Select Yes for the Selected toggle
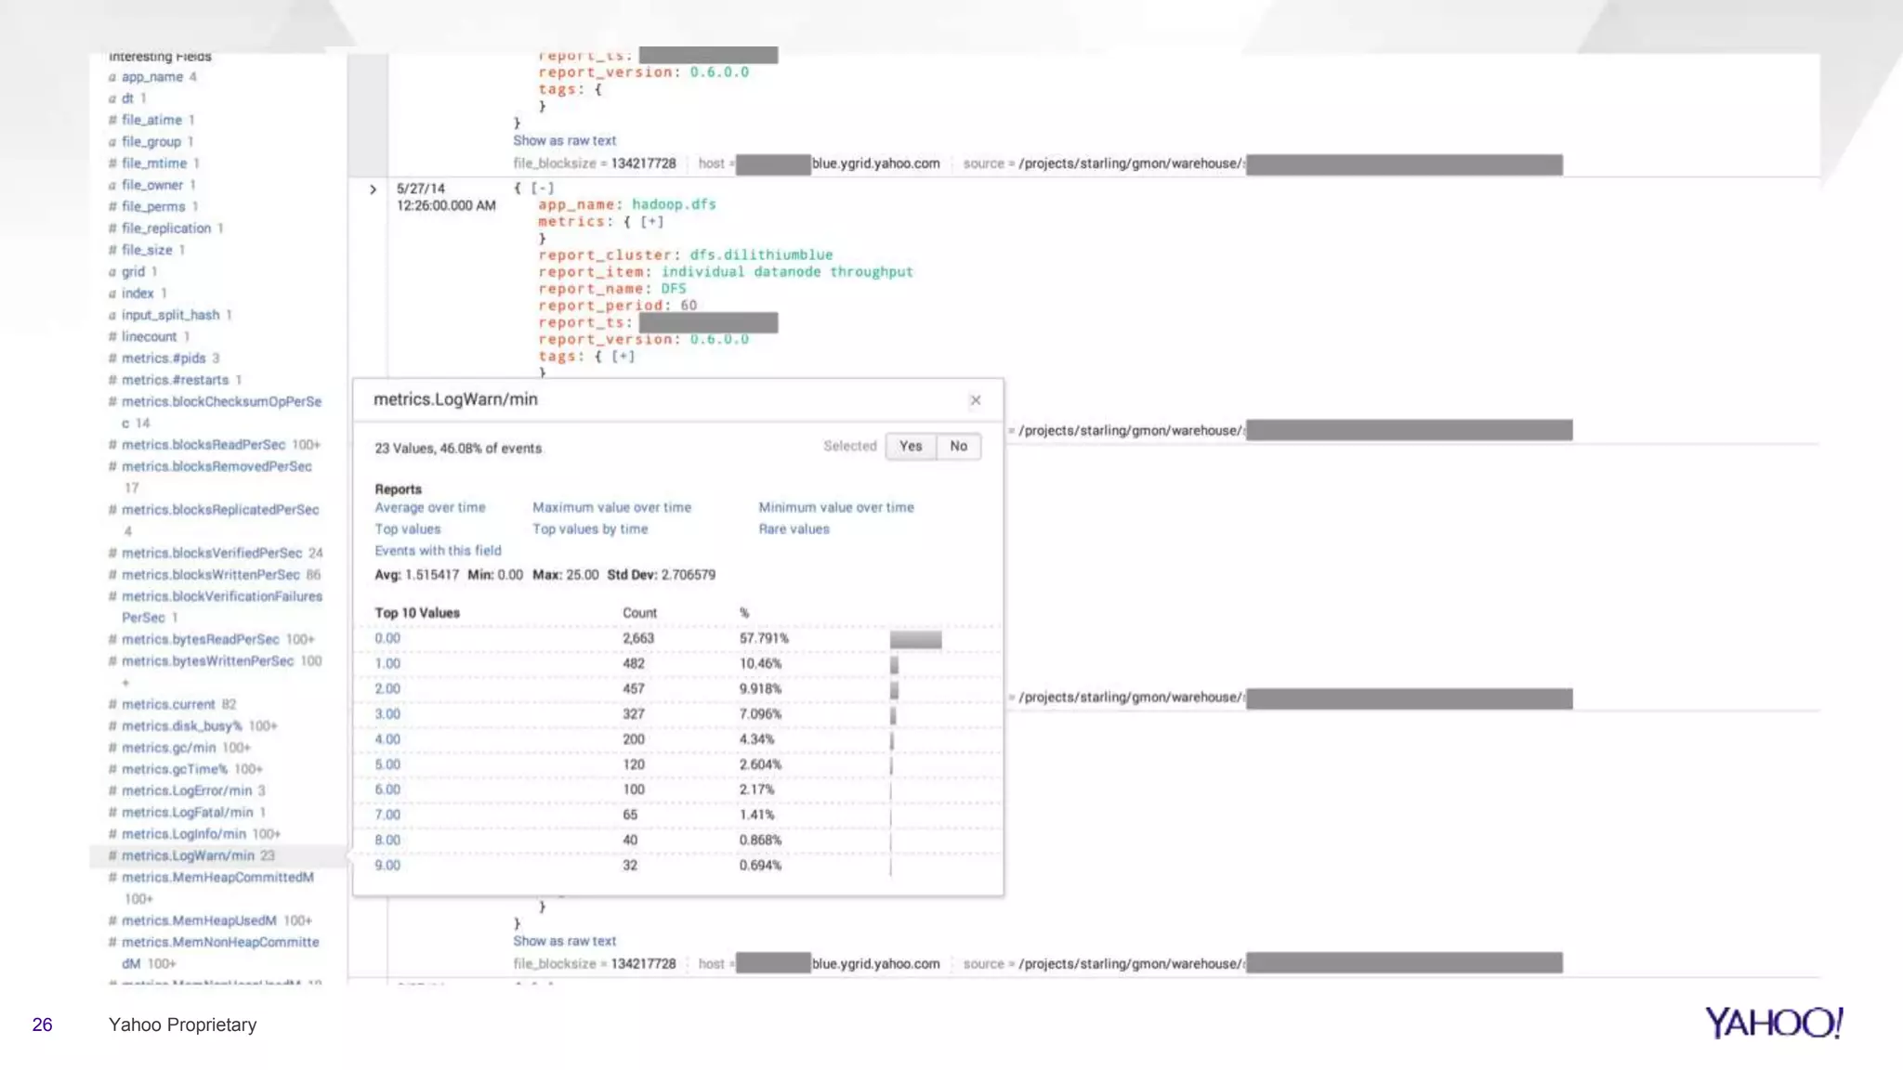 pyautogui.click(x=910, y=446)
